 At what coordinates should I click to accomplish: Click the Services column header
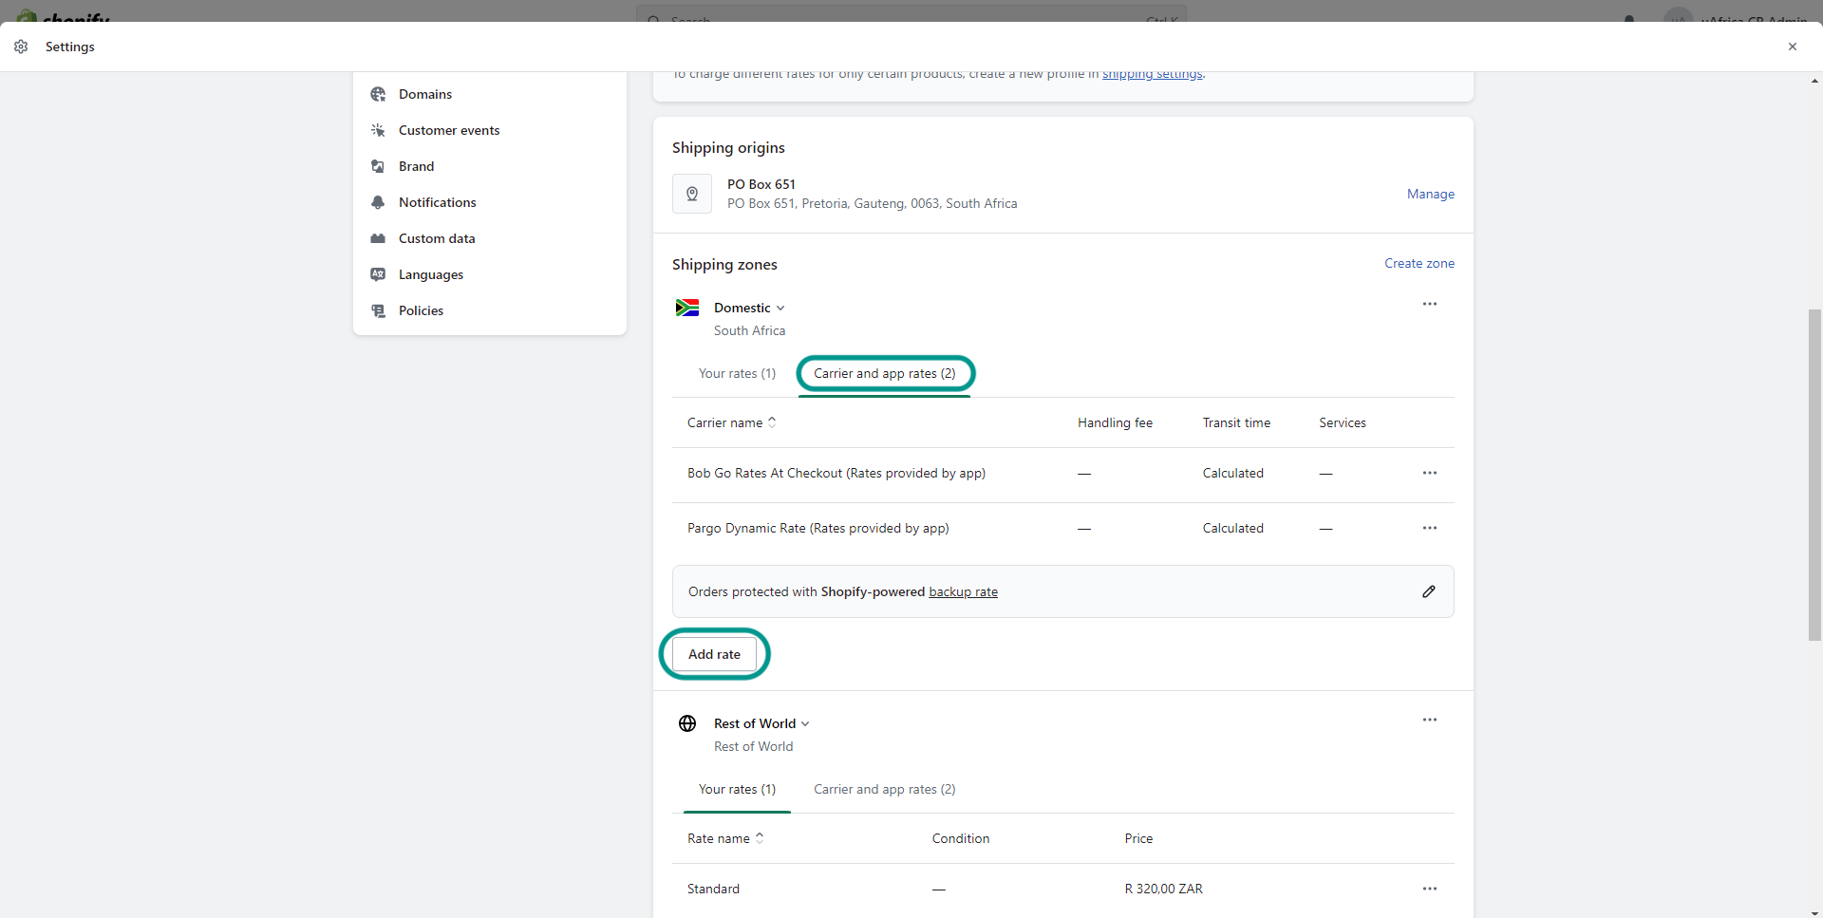coord(1343,422)
